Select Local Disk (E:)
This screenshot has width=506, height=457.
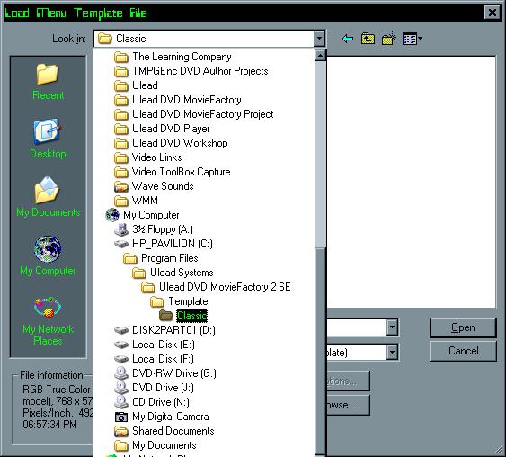tap(155, 345)
